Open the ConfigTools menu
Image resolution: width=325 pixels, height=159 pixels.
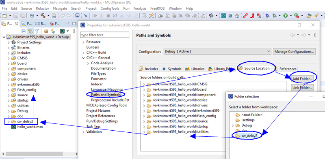pos(110,8)
